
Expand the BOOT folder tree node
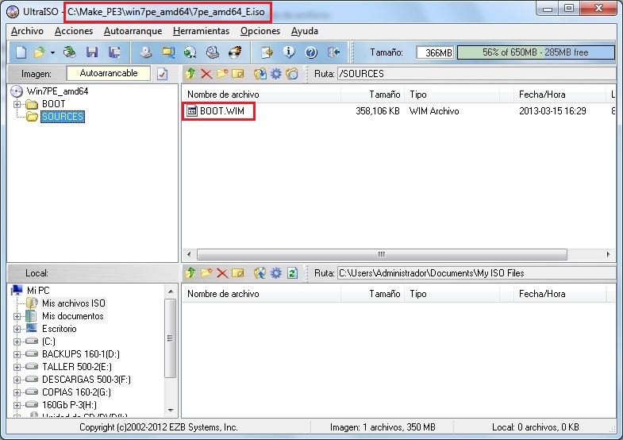pyautogui.click(x=17, y=104)
